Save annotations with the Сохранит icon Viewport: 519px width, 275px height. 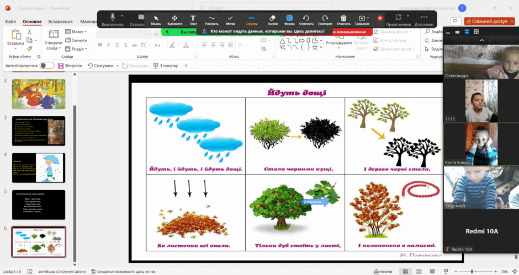click(362, 20)
